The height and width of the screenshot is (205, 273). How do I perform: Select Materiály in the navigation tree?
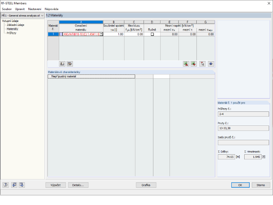[12, 29]
